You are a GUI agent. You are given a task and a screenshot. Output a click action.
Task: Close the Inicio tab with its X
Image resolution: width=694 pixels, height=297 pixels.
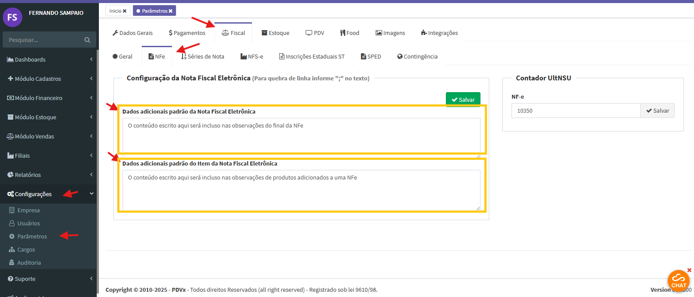125,11
